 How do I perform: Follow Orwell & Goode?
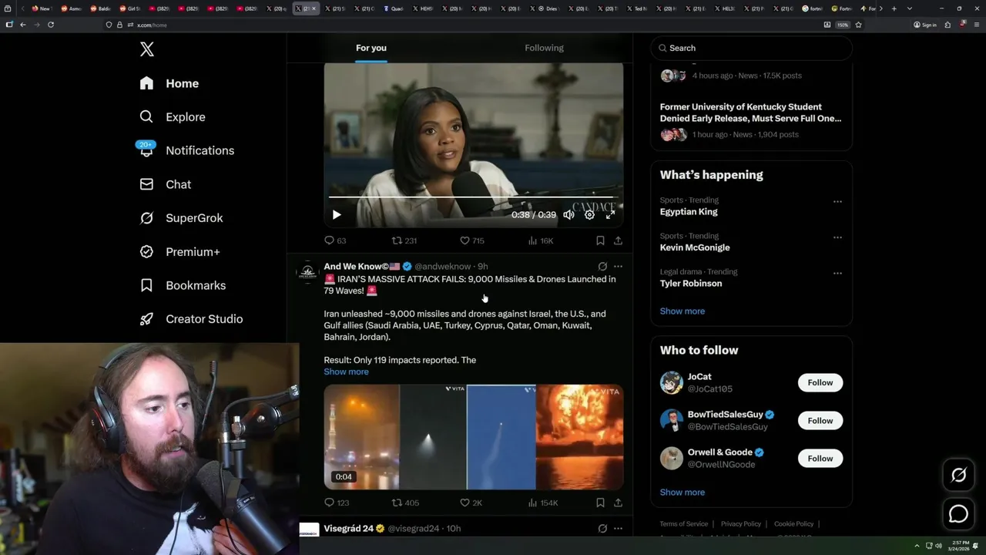tap(820, 459)
